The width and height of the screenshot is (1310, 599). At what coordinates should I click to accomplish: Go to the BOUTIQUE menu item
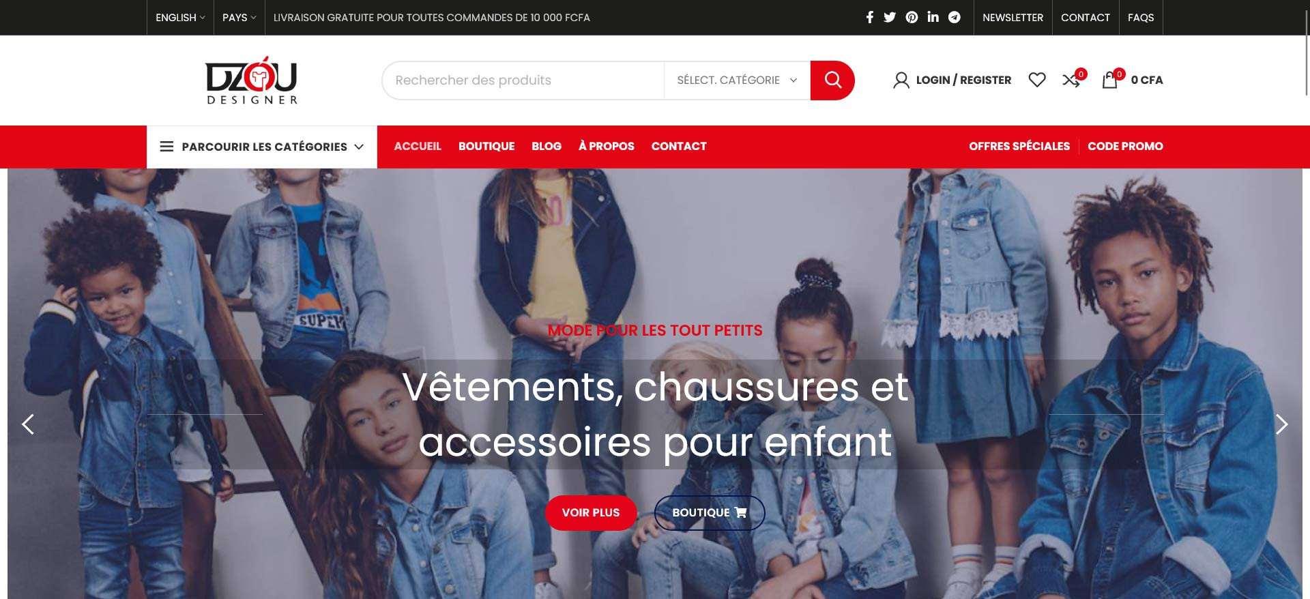(486, 146)
